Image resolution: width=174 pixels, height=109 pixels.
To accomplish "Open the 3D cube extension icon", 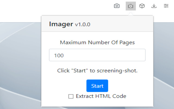I will (142, 6).
